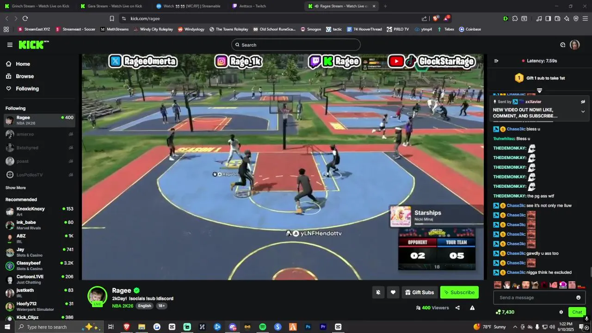Click the green Subscribe button

pos(459,292)
